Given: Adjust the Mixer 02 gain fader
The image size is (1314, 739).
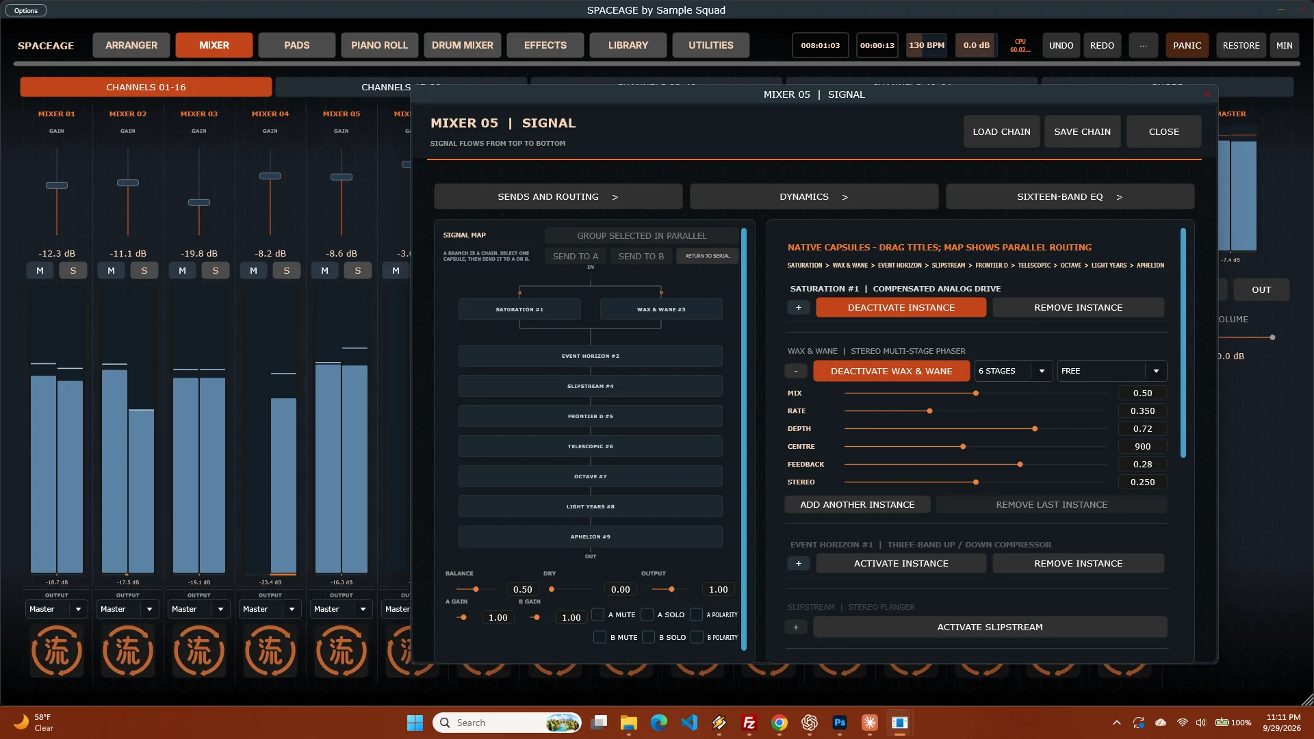Looking at the screenshot, I should click(127, 183).
